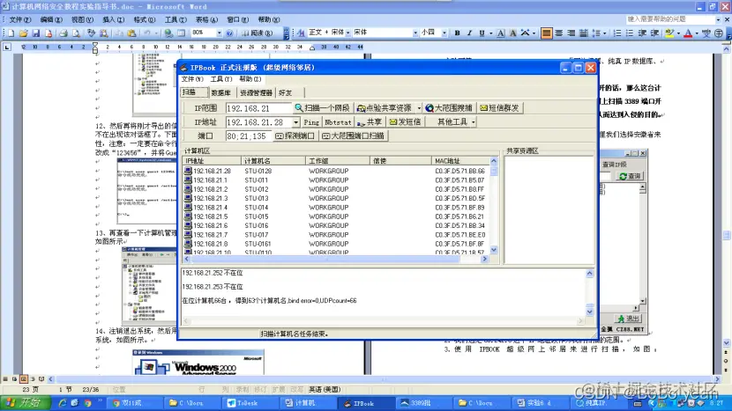Apply the red font color
The height and width of the screenshot is (411, 732).
pos(688,33)
